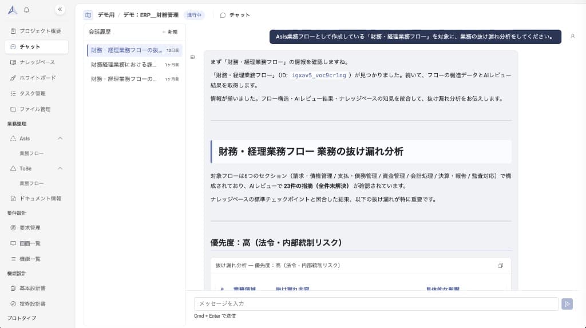586x328 pixels.
Task: Click the app logo icon
Action: click(13, 10)
